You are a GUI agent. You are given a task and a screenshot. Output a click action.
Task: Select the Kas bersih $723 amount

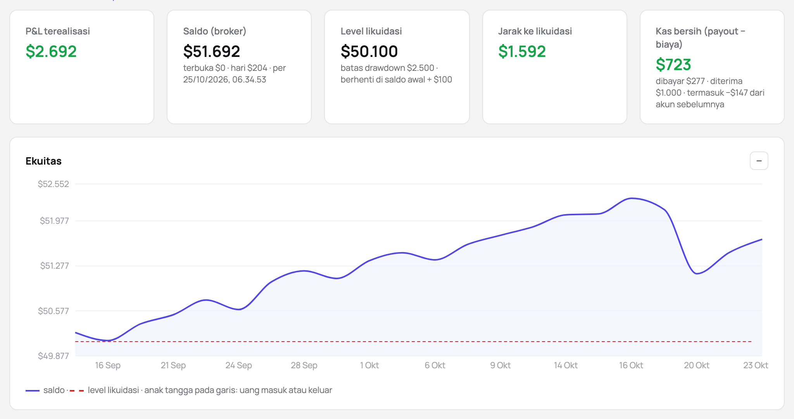673,65
